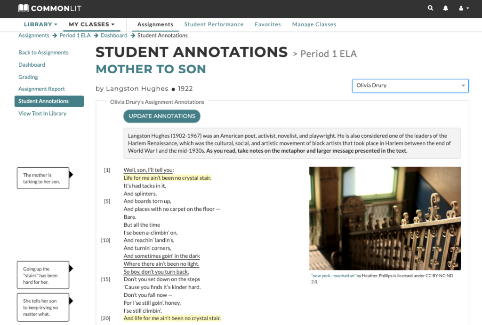
Task: Click the poem line 'It's had tacks in it,'
Action: pos(145,186)
